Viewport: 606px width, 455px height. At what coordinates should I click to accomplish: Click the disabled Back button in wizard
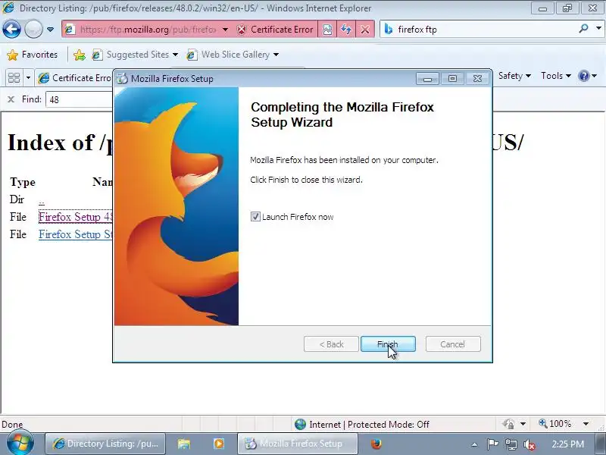click(331, 344)
